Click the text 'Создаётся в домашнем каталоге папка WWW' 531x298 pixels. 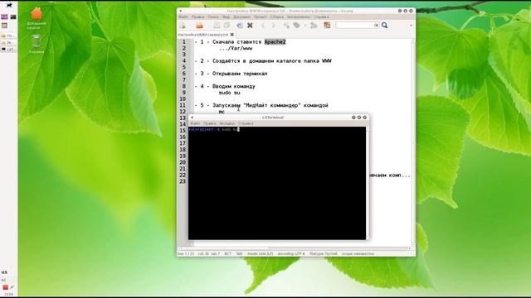[272, 60]
